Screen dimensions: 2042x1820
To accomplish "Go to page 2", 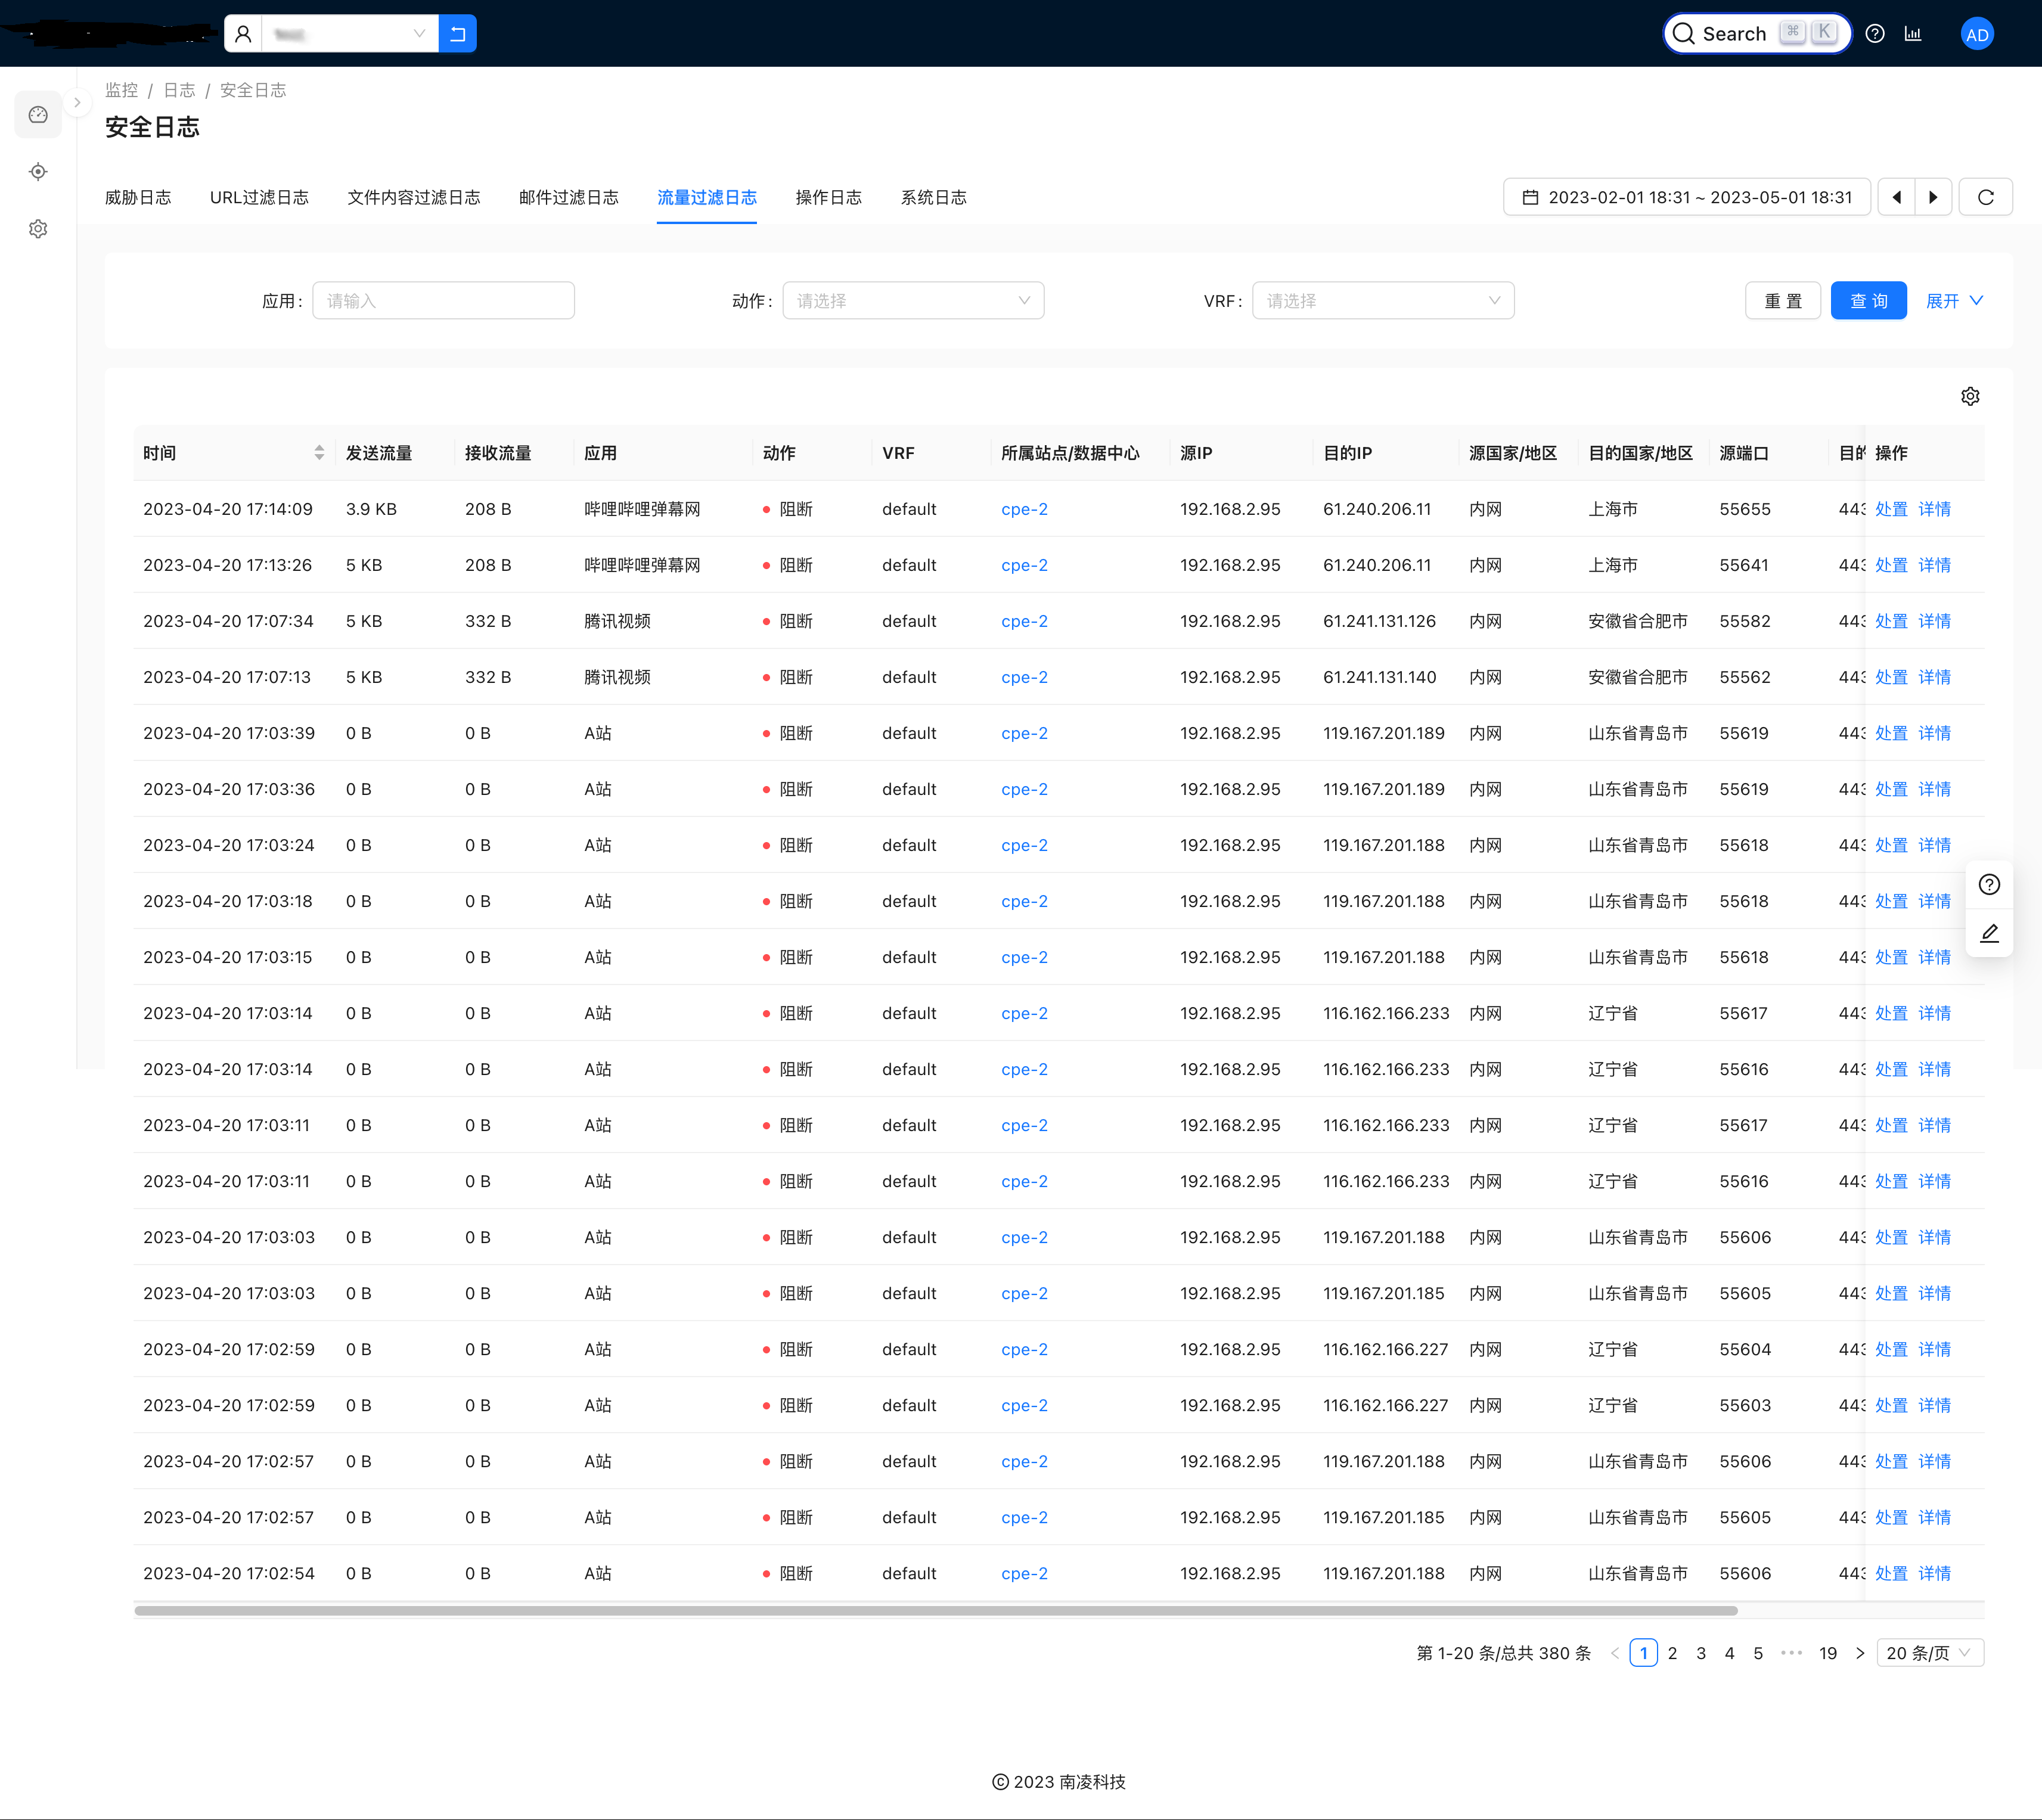I will (1672, 1653).
